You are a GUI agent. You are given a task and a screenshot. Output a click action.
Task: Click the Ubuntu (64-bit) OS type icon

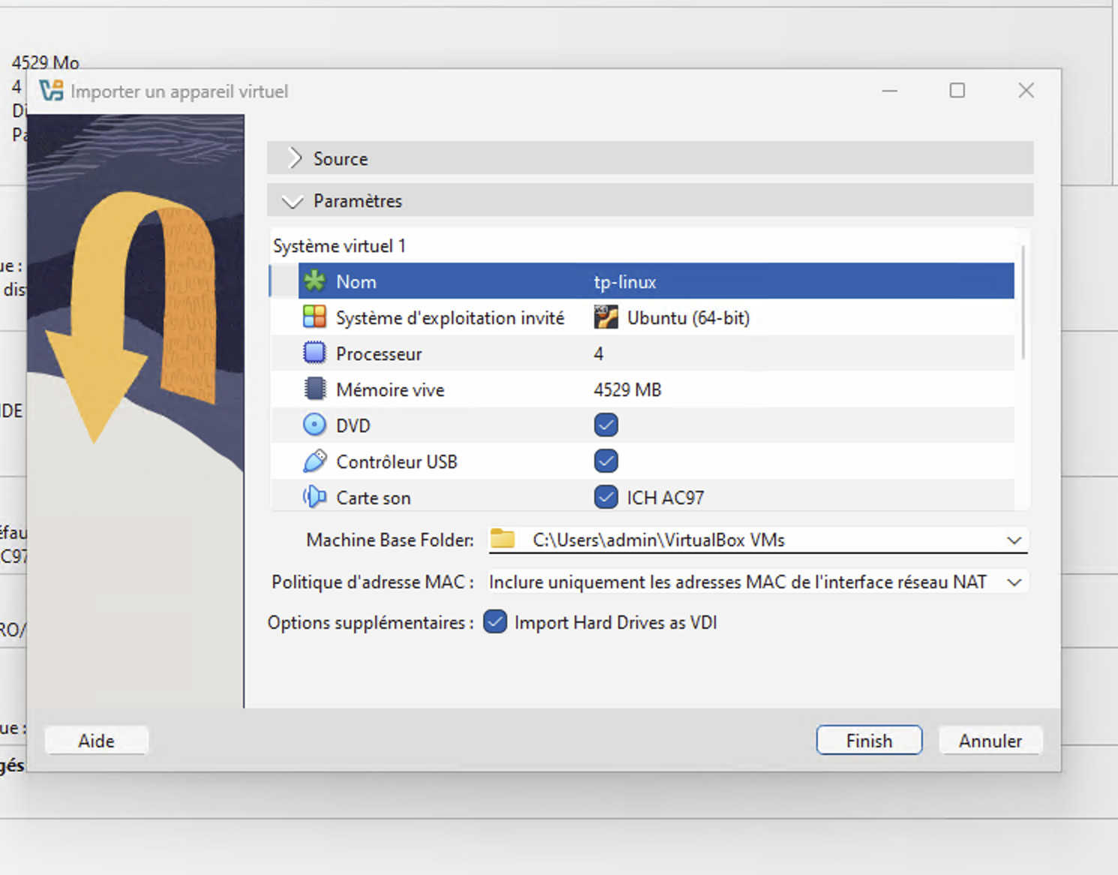click(606, 317)
